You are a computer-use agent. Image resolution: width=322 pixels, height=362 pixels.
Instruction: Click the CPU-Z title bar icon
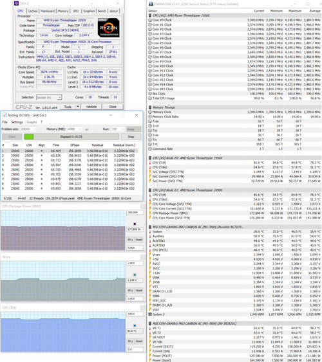16,3
